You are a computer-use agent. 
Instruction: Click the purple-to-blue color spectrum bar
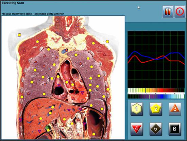(156, 96)
